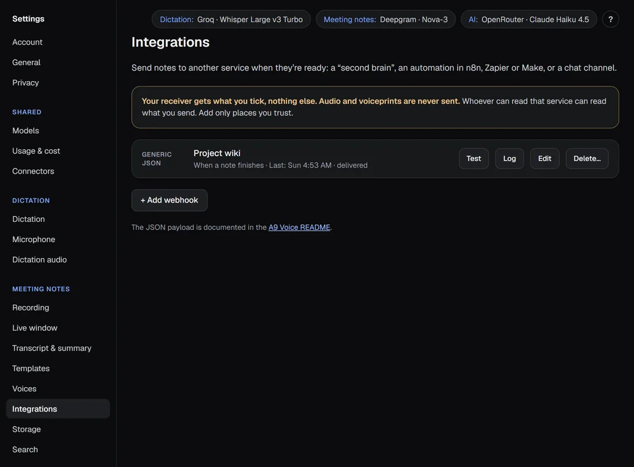The width and height of the screenshot is (634, 467).
Task: Open the help question mark button
Action: (x=610, y=20)
